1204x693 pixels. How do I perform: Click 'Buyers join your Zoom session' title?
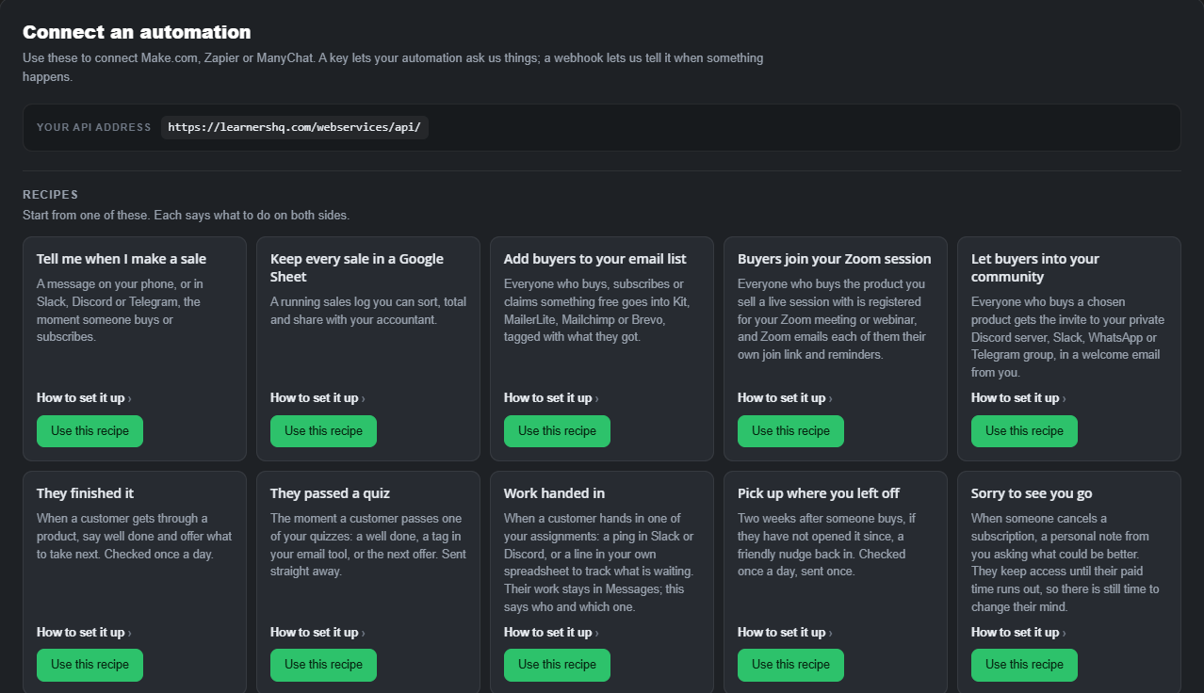(x=834, y=259)
